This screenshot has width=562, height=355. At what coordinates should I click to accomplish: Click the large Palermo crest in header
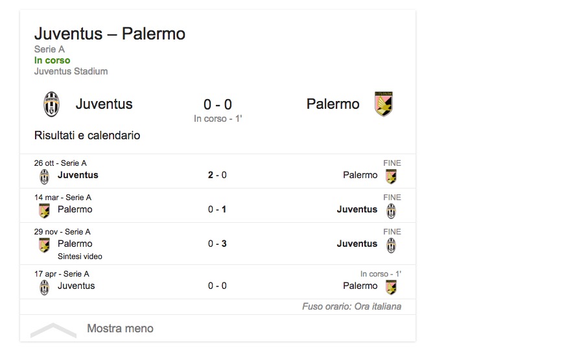coord(384,104)
